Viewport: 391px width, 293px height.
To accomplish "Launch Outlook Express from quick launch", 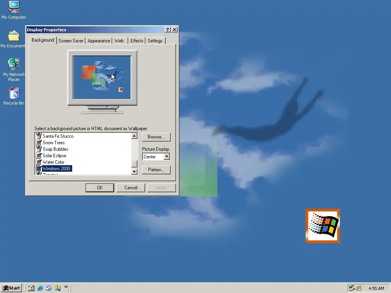I will click(x=48, y=288).
